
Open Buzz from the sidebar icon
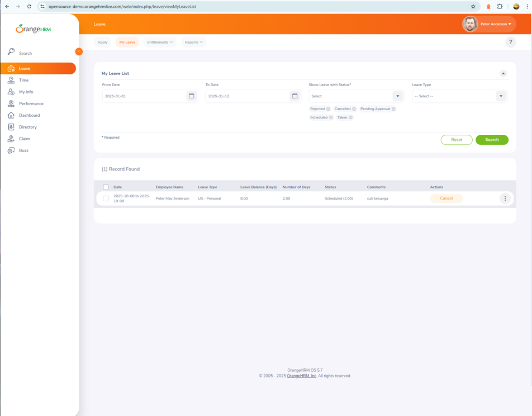tap(11, 150)
